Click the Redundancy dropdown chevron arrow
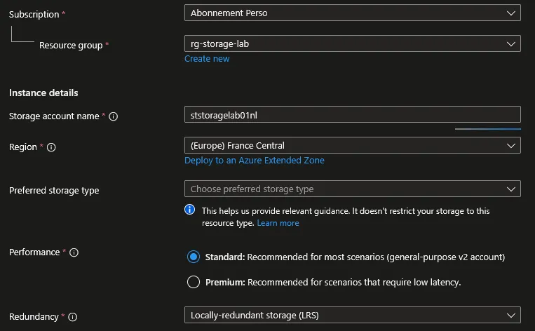Image resolution: width=535 pixels, height=331 pixels. pyautogui.click(x=510, y=316)
